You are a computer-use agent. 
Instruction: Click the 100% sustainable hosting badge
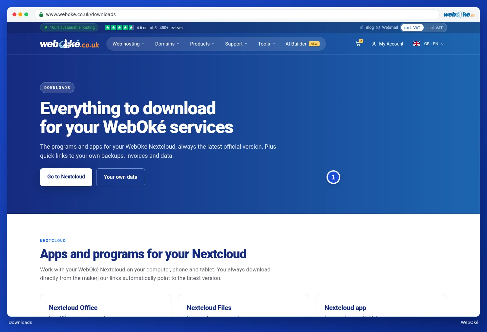coord(69,28)
